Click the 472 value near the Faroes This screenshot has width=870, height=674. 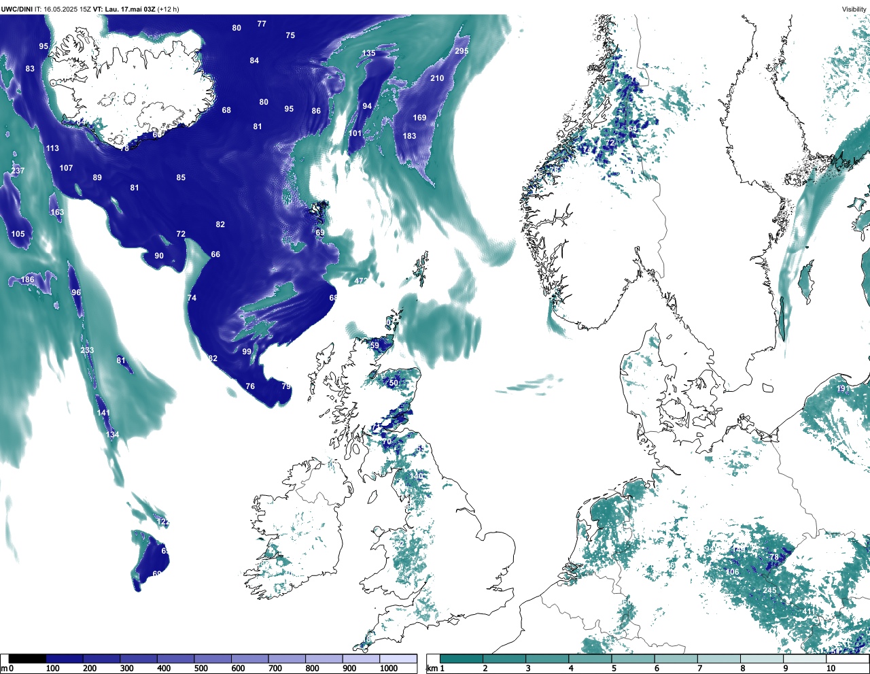coord(361,280)
